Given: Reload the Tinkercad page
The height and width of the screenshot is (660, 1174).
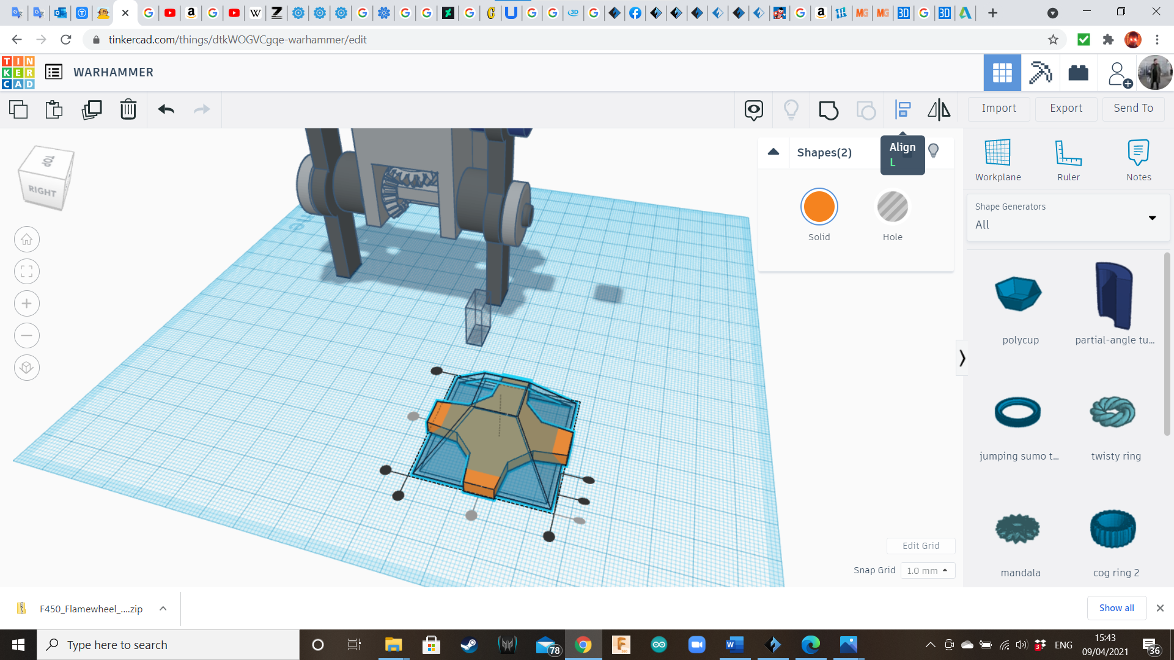Looking at the screenshot, I should (66, 40).
